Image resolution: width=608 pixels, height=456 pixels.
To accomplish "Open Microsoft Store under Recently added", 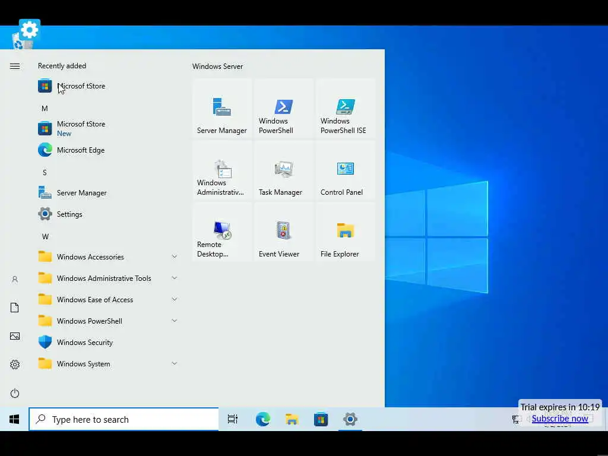I will pos(109,86).
